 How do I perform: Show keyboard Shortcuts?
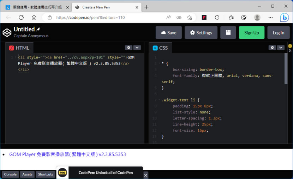coord(46,174)
